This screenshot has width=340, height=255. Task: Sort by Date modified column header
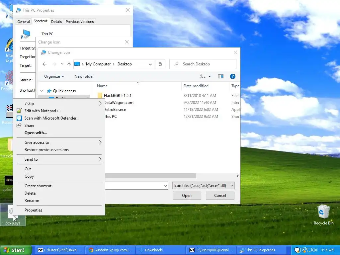click(x=205, y=86)
